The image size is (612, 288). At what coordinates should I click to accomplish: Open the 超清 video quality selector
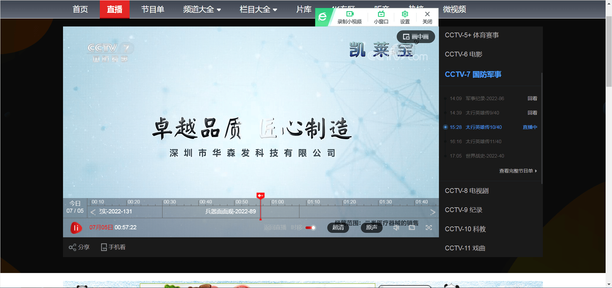click(x=338, y=228)
